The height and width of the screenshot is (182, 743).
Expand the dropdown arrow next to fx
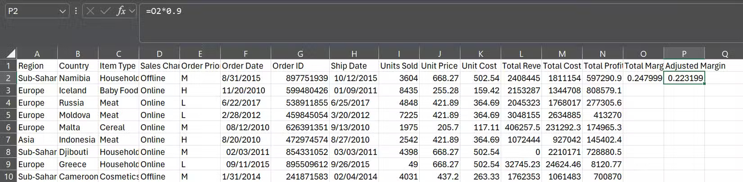[x=132, y=11]
